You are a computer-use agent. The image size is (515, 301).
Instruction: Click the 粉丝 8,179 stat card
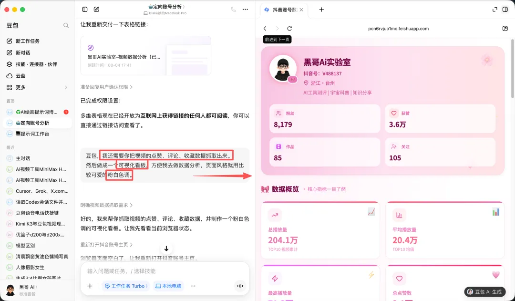click(325, 119)
